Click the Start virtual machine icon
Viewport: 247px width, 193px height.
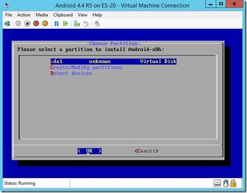pos(18,23)
